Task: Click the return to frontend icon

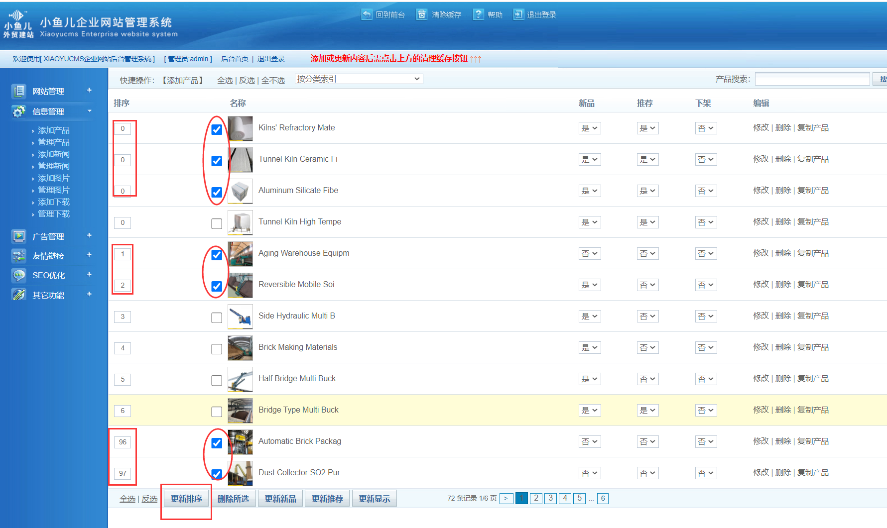Action: [x=367, y=14]
